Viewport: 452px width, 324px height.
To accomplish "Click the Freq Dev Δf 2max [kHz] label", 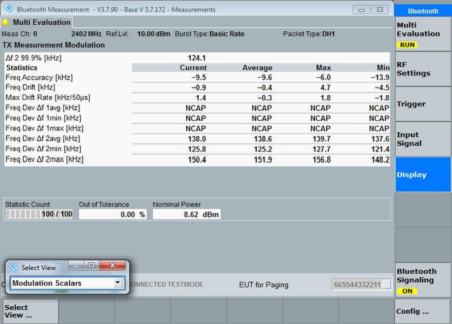I will [44, 159].
